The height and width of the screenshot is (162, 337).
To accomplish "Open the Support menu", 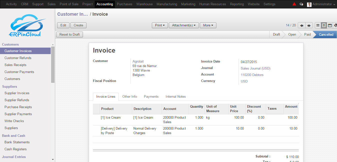I will coord(38,4).
